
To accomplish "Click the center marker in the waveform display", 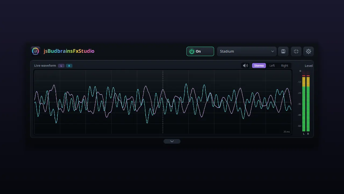I will tap(163, 102).
